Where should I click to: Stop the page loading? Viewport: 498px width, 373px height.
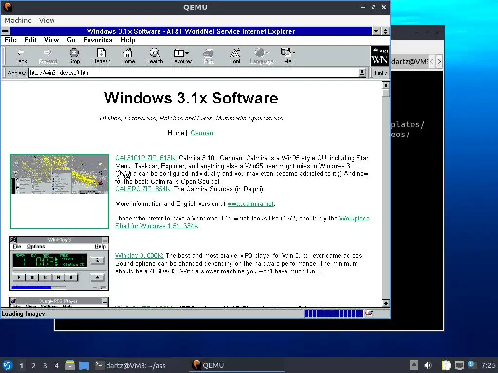click(74, 56)
